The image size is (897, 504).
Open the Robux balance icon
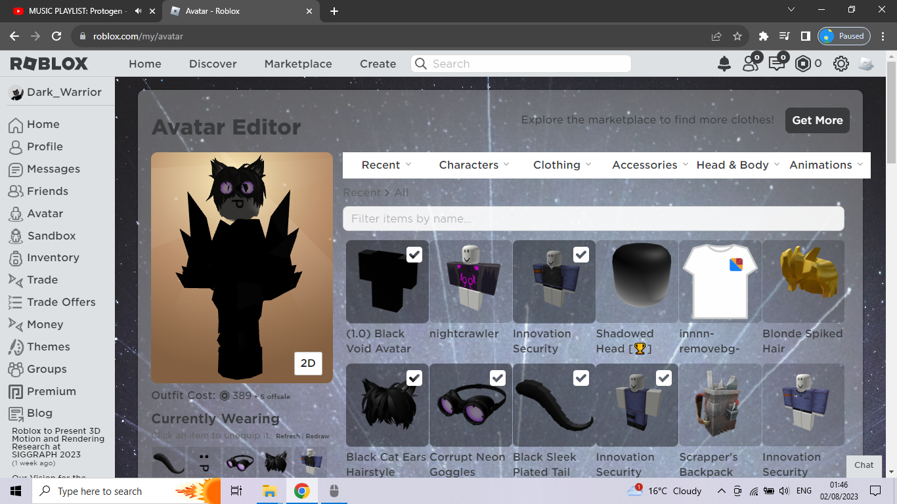[803, 64]
